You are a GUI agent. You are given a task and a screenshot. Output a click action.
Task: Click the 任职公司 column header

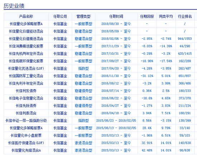point(60,16)
